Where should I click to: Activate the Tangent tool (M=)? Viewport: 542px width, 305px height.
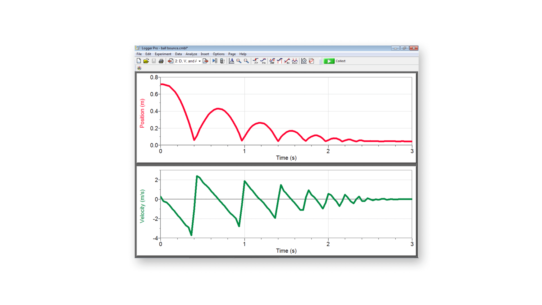(264, 62)
